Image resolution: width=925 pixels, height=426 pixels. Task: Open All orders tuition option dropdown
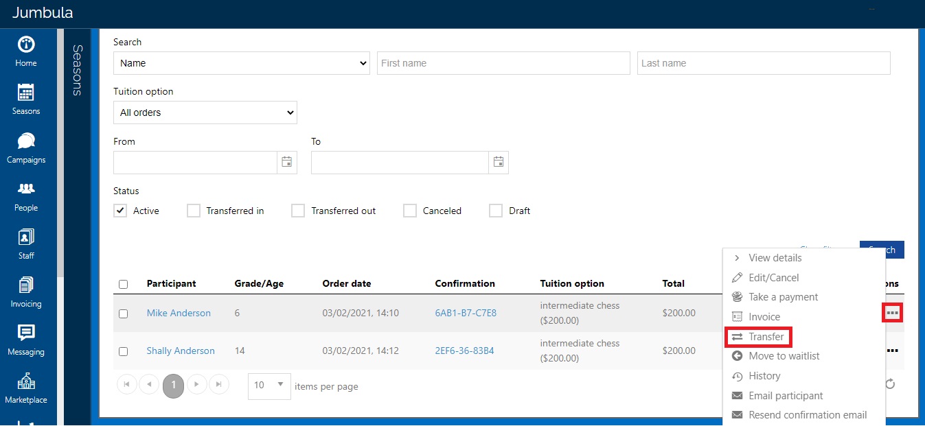click(x=205, y=113)
